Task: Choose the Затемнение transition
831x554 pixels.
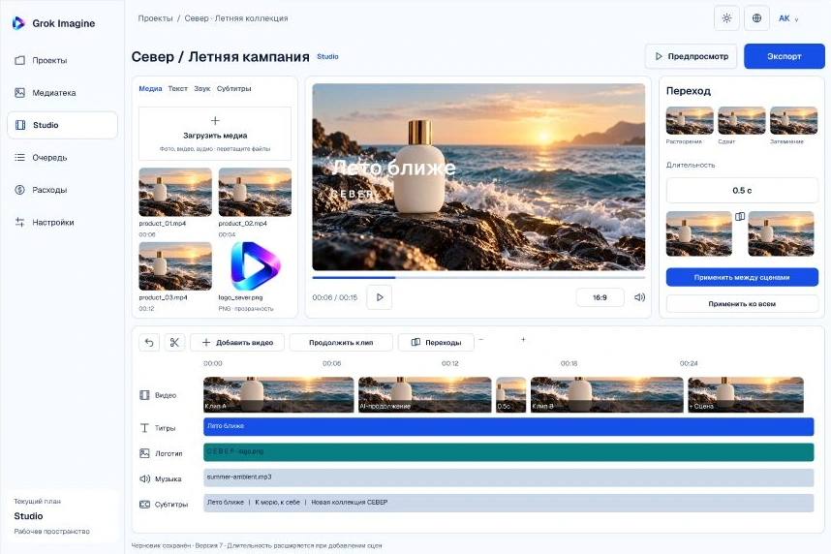Action: 793,121
